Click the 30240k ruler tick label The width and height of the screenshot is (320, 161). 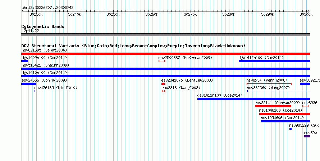(74, 14)
